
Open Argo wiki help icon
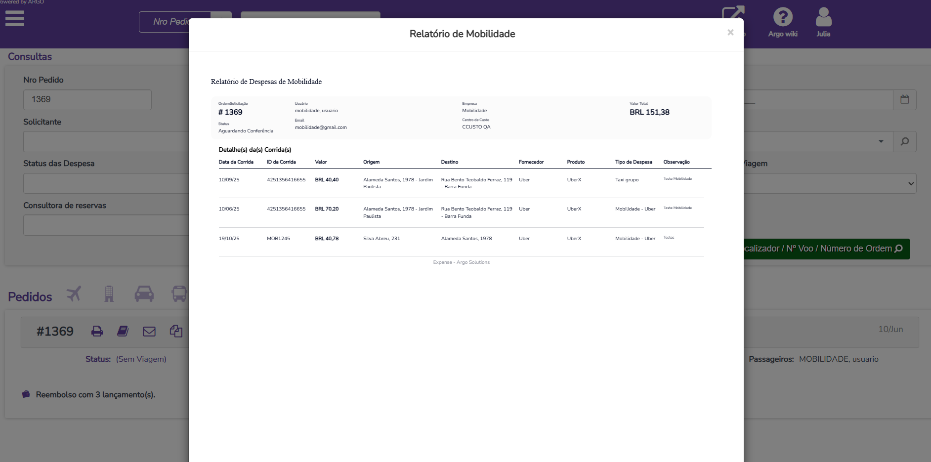pyautogui.click(x=783, y=18)
